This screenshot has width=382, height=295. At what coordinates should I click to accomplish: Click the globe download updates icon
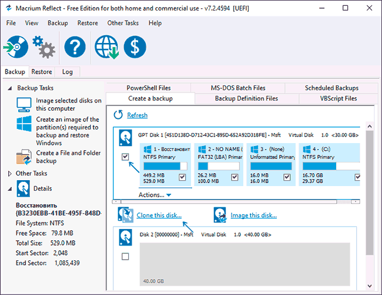[x=107, y=47]
